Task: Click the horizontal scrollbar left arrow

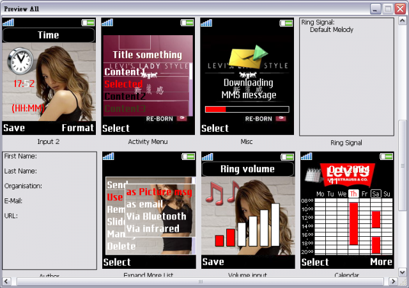Action: (x=6, y=282)
